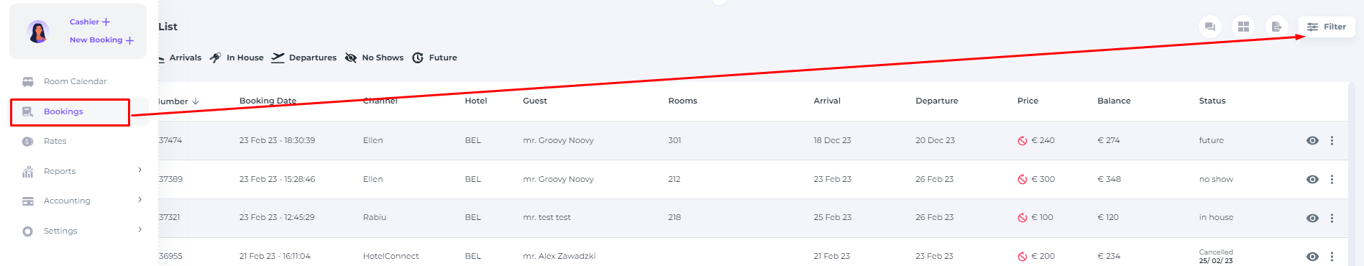Viewport: 1364px width, 266px height.
Task: View the no show booking eye icon
Action: (x=1312, y=179)
